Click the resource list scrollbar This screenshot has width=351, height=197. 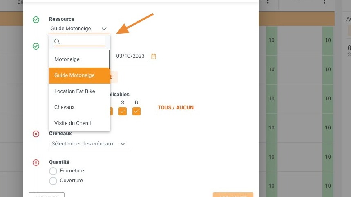pyautogui.click(x=110, y=59)
